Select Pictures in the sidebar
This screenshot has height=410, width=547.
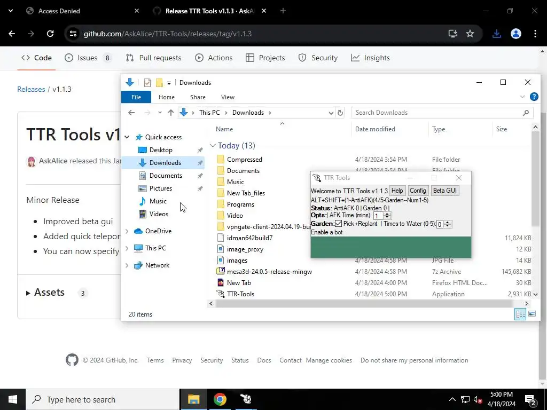160,188
